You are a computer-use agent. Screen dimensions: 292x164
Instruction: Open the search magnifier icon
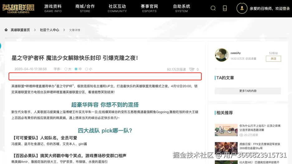[213, 8]
